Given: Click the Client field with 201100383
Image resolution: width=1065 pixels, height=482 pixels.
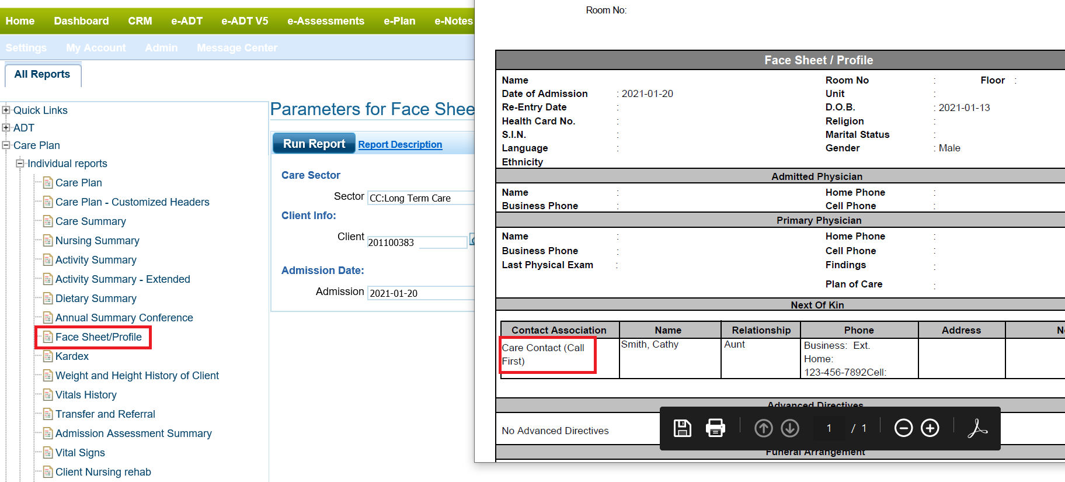Looking at the screenshot, I should coord(417,242).
